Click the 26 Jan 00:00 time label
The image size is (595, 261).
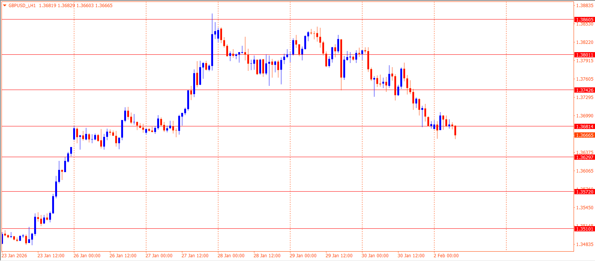pos(87,256)
